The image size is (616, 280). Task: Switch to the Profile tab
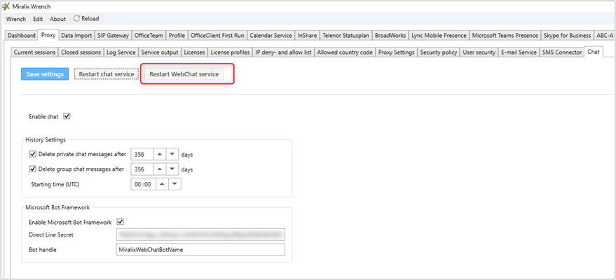coord(177,35)
